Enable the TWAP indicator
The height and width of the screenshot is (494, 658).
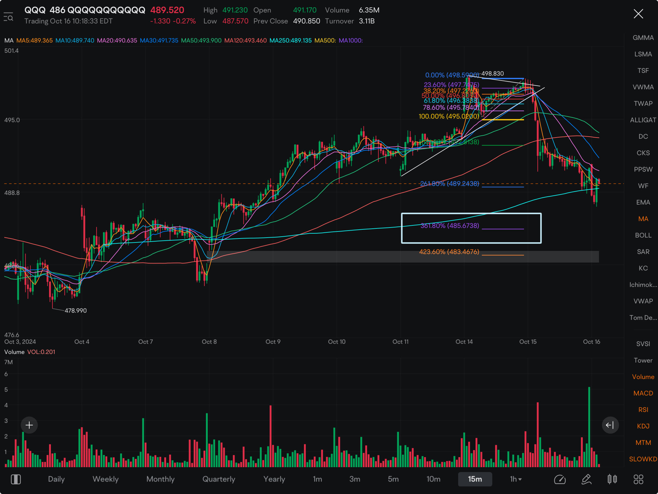pyautogui.click(x=643, y=104)
